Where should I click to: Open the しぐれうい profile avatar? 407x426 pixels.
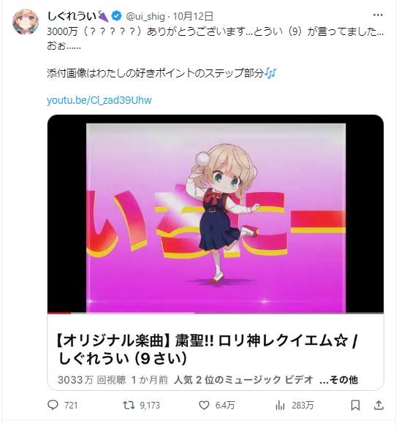click(26, 21)
